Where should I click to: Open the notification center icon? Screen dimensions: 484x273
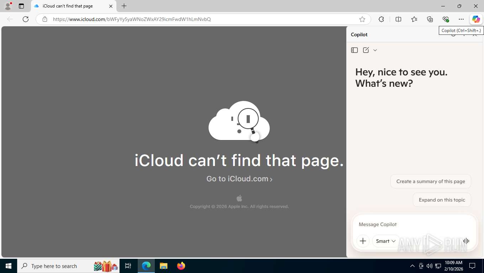(x=472, y=266)
